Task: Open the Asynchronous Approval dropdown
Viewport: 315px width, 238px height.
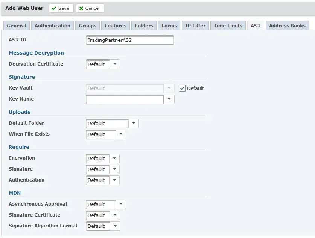Action: [x=121, y=204]
